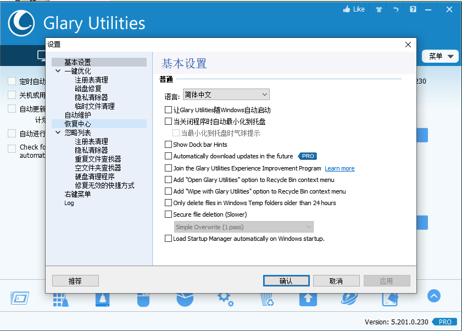
Task: Open help question mark icon
Action: 413,9
